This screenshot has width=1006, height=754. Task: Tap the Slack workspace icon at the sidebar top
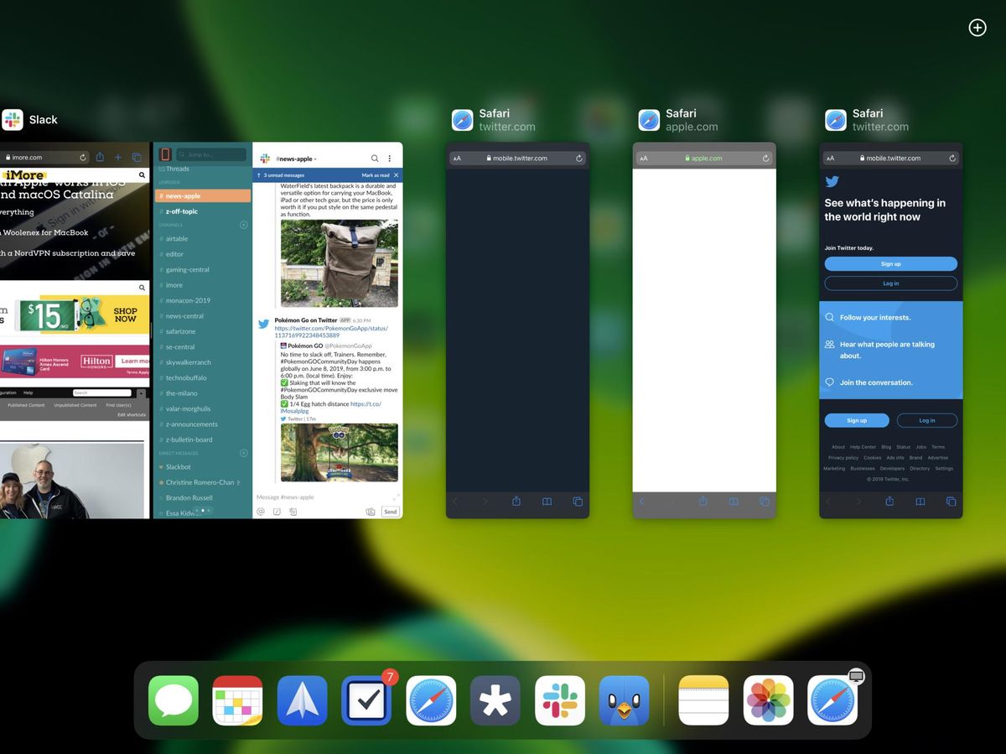coord(165,154)
